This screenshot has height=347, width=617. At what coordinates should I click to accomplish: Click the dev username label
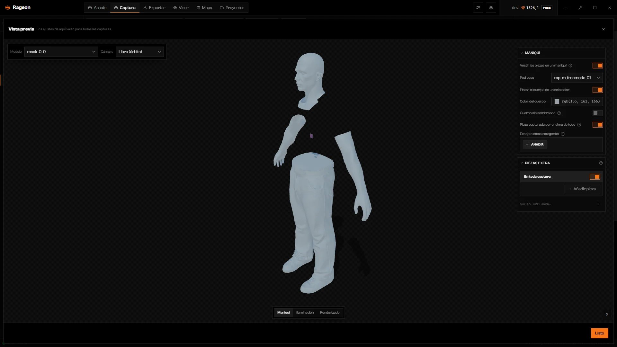(515, 8)
